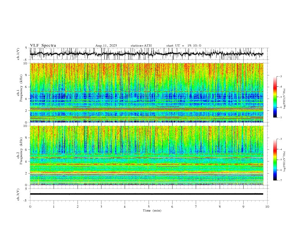Image resolution: width=301 pixels, height=232 pixels.
Task: Click the "Time (min)" x-axis label
Action: pyautogui.click(x=152, y=210)
